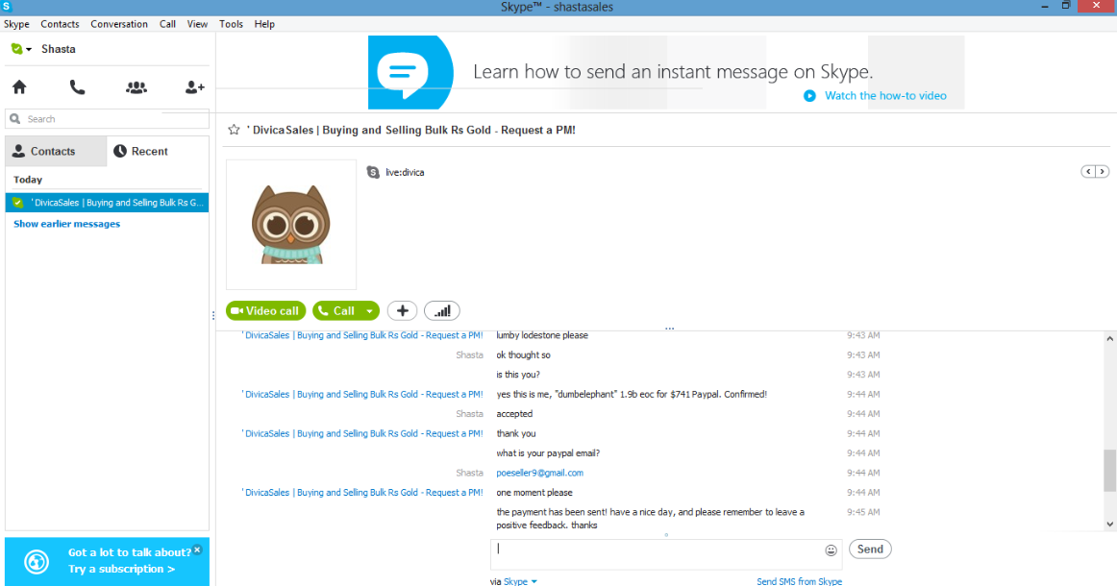
Task: Click Send SMS from Skype link
Action: pyautogui.click(x=799, y=582)
